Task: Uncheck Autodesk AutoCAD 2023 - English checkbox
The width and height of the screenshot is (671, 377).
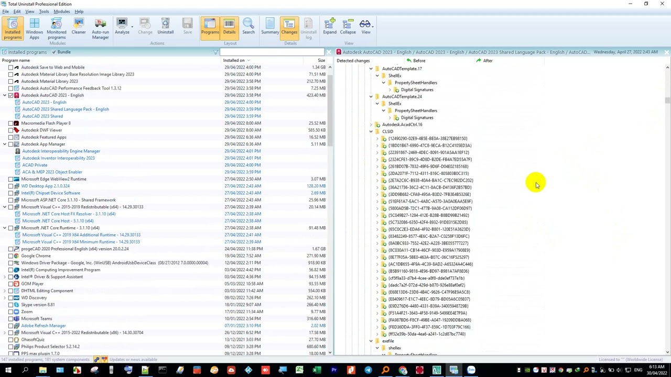Action: (10, 95)
